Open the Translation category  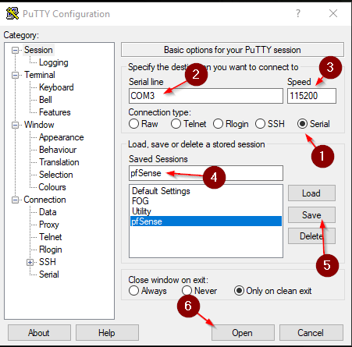[59, 162]
